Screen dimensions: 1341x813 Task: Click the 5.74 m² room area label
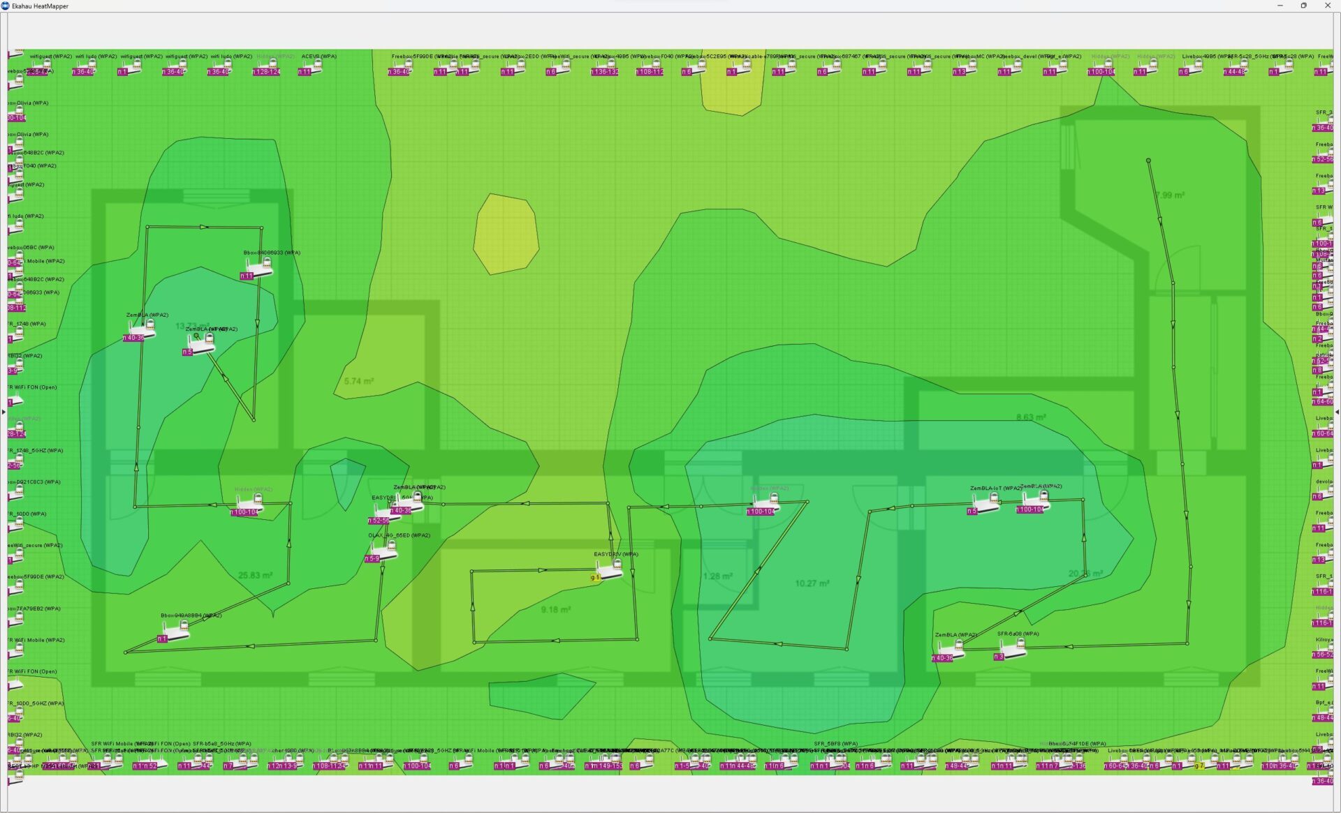pos(359,381)
